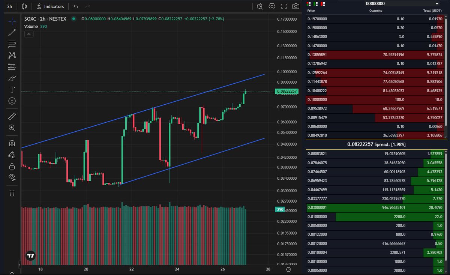Select the bid row at 0.00100004

pyautogui.click(x=375, y=253)
